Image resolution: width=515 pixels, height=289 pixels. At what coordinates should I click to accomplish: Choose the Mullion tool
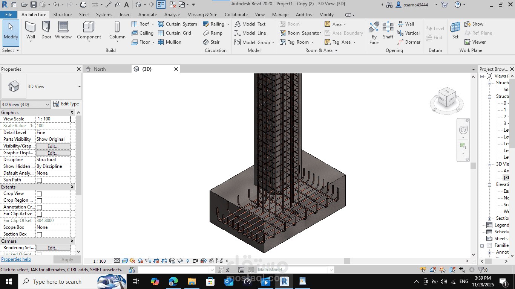[170, 42]
